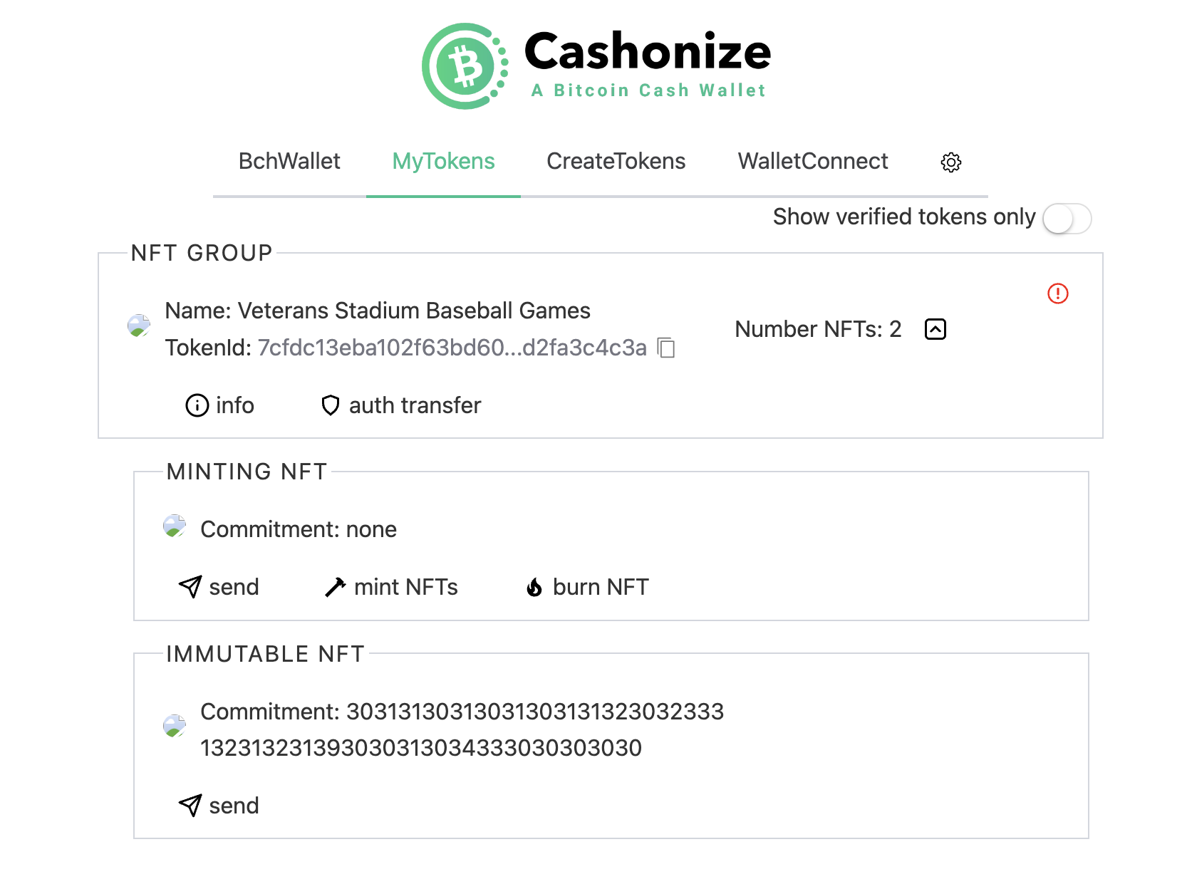
Task: Open info for Veterans Stadium token
Action: pos(219,405)
